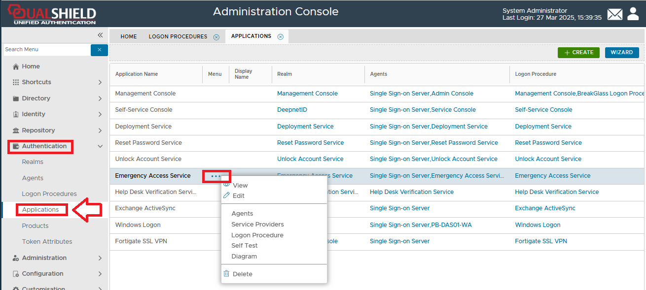Expand the Directory sidebar section
The height and width of the screenshot is (290, 646).
[x=100, y=98]
